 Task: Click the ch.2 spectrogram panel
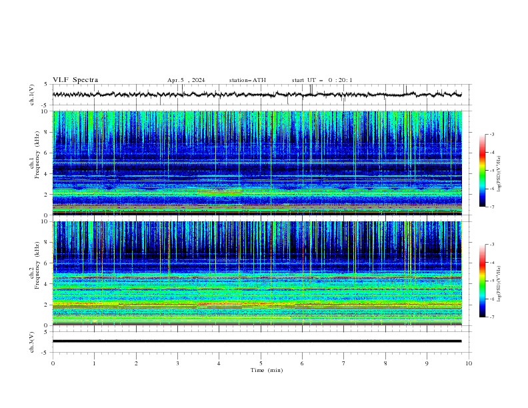click(257, 273)
